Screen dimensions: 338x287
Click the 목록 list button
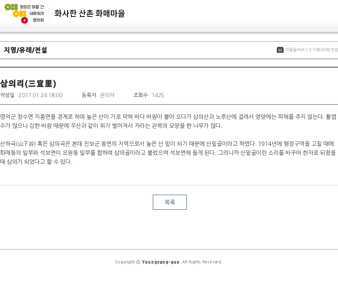coord(170,202)
